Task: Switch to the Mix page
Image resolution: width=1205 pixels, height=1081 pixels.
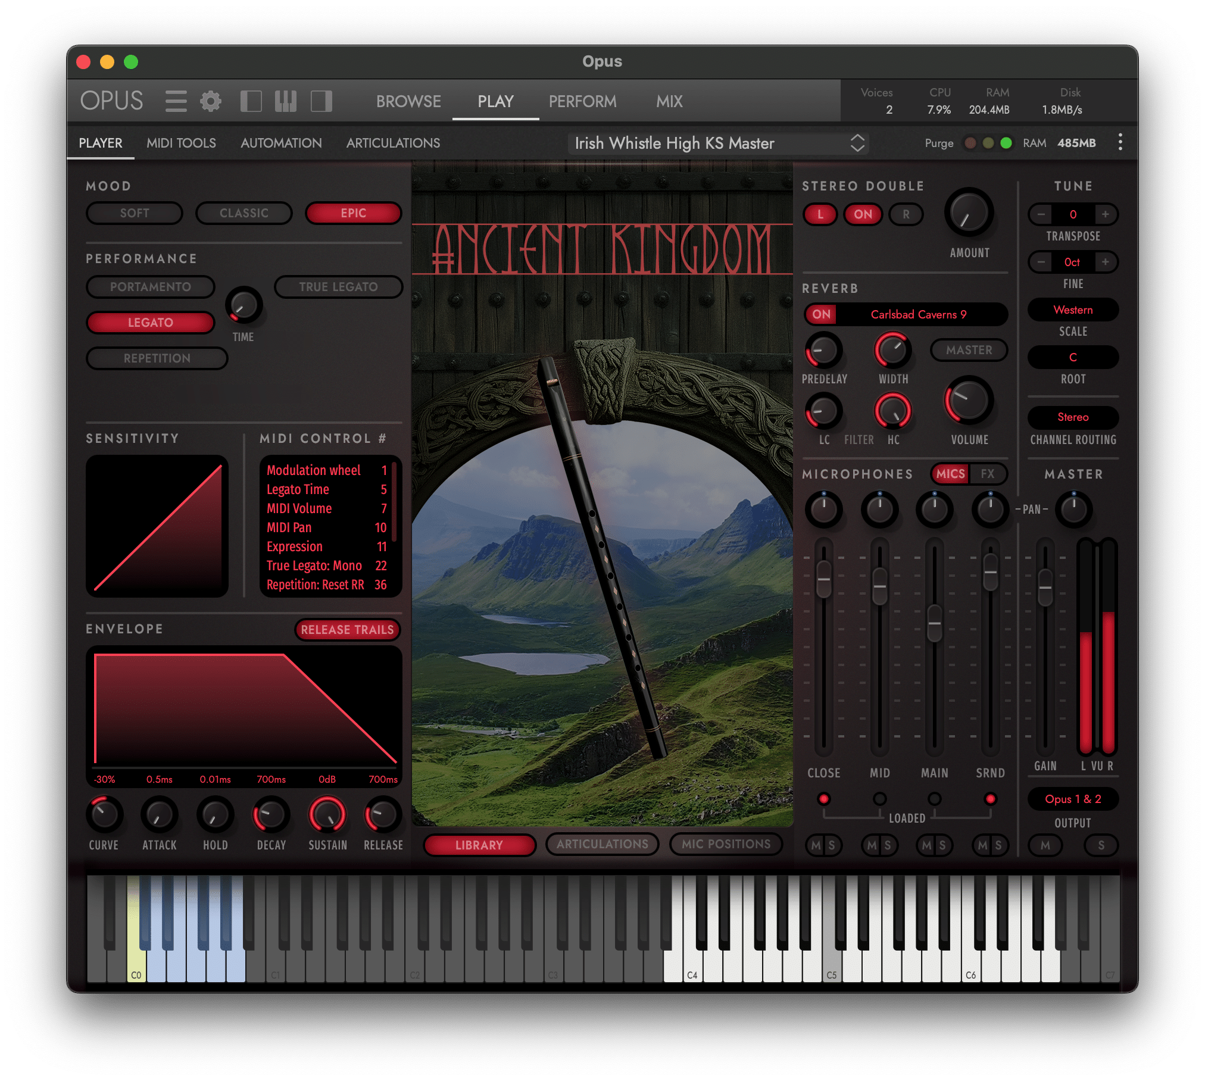Action: point(669,101)
